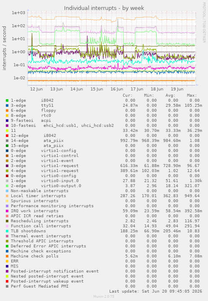Click the gray ata_piix 14-edge swatch
The width and height of the screenshot is (208, 301).
(7, 141)
